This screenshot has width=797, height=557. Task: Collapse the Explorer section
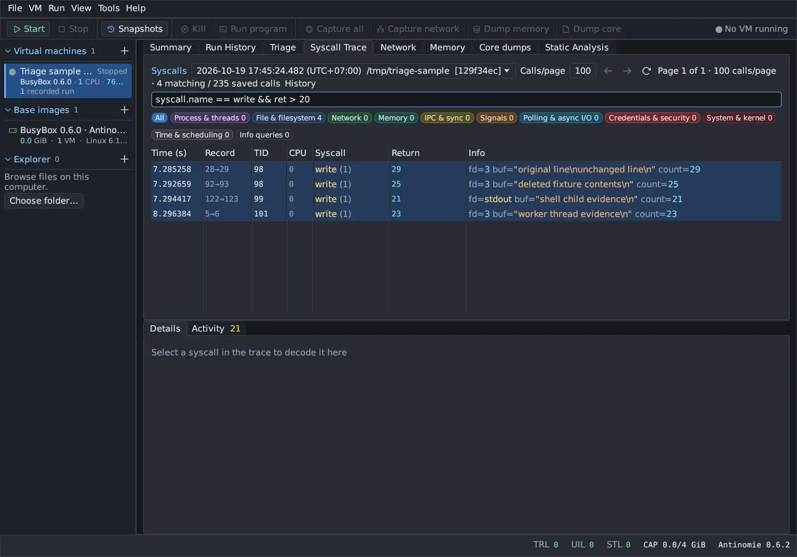pyautogui.click(x=8, y=159)
